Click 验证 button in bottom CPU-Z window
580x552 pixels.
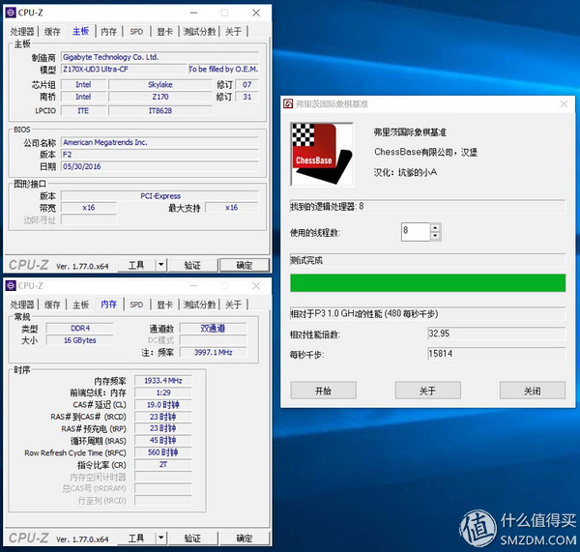[x=192, y=538]
